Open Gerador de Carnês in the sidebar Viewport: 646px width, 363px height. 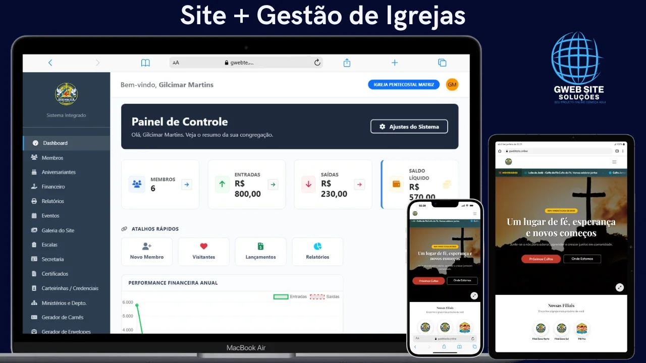click(x=67, y=317)
